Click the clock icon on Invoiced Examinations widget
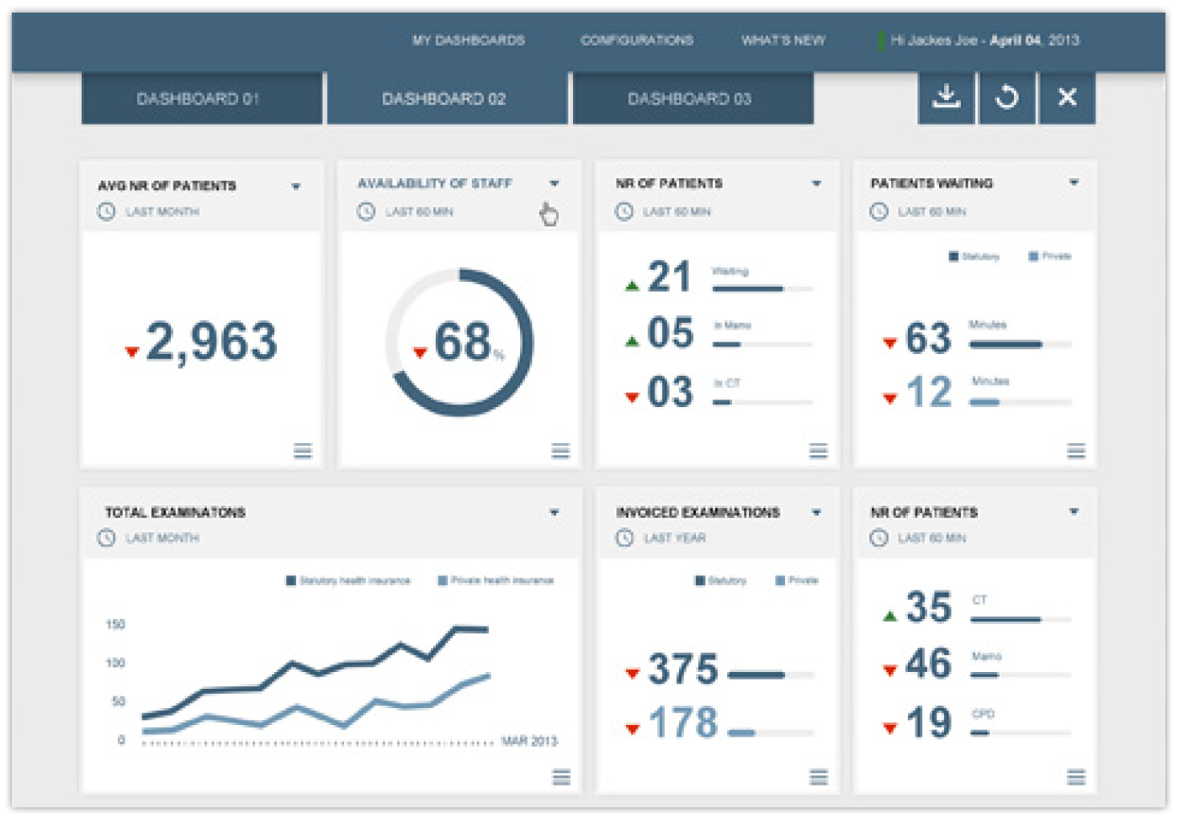 [x=624, y=538]
